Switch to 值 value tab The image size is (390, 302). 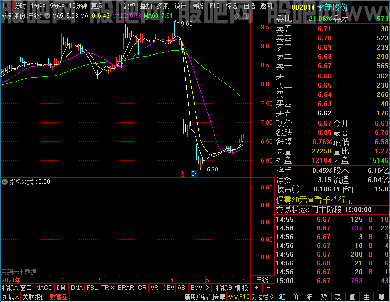click(352, 297)
